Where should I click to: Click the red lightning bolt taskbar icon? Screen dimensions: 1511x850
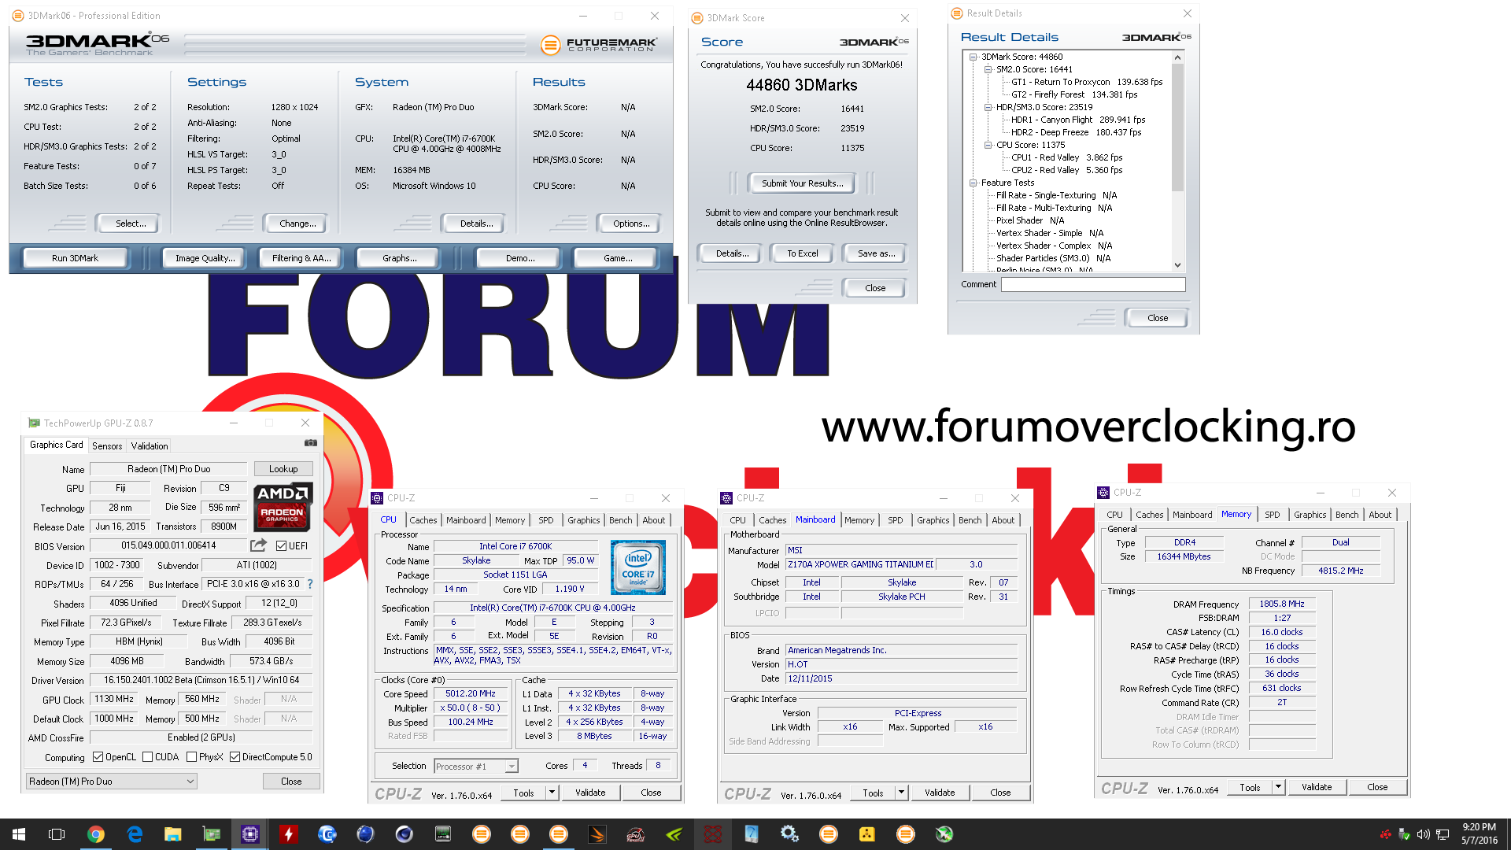[x=289, y=834]
